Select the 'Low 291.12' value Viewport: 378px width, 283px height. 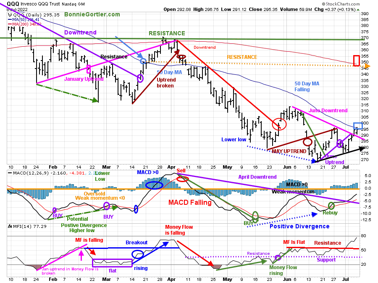(234, 9)
